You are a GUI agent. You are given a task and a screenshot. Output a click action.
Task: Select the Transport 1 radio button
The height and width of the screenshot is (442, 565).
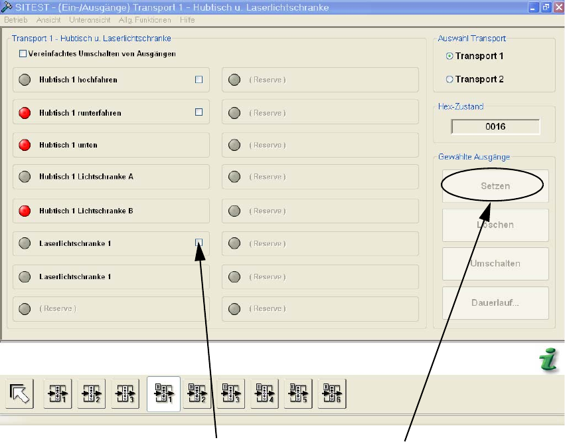(449, 56)
